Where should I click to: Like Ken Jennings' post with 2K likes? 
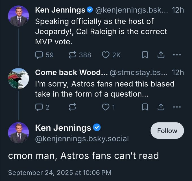click(x=111, y=55)
